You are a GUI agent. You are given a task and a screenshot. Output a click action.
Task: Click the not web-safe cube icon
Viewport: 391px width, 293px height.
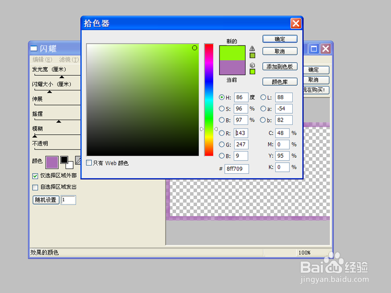click(x=252, y=65)
